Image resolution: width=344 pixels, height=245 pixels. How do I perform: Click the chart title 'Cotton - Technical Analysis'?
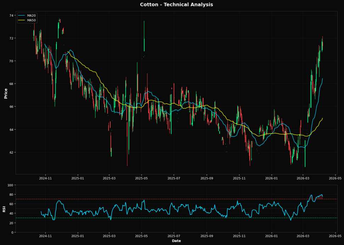click(176, 4)
